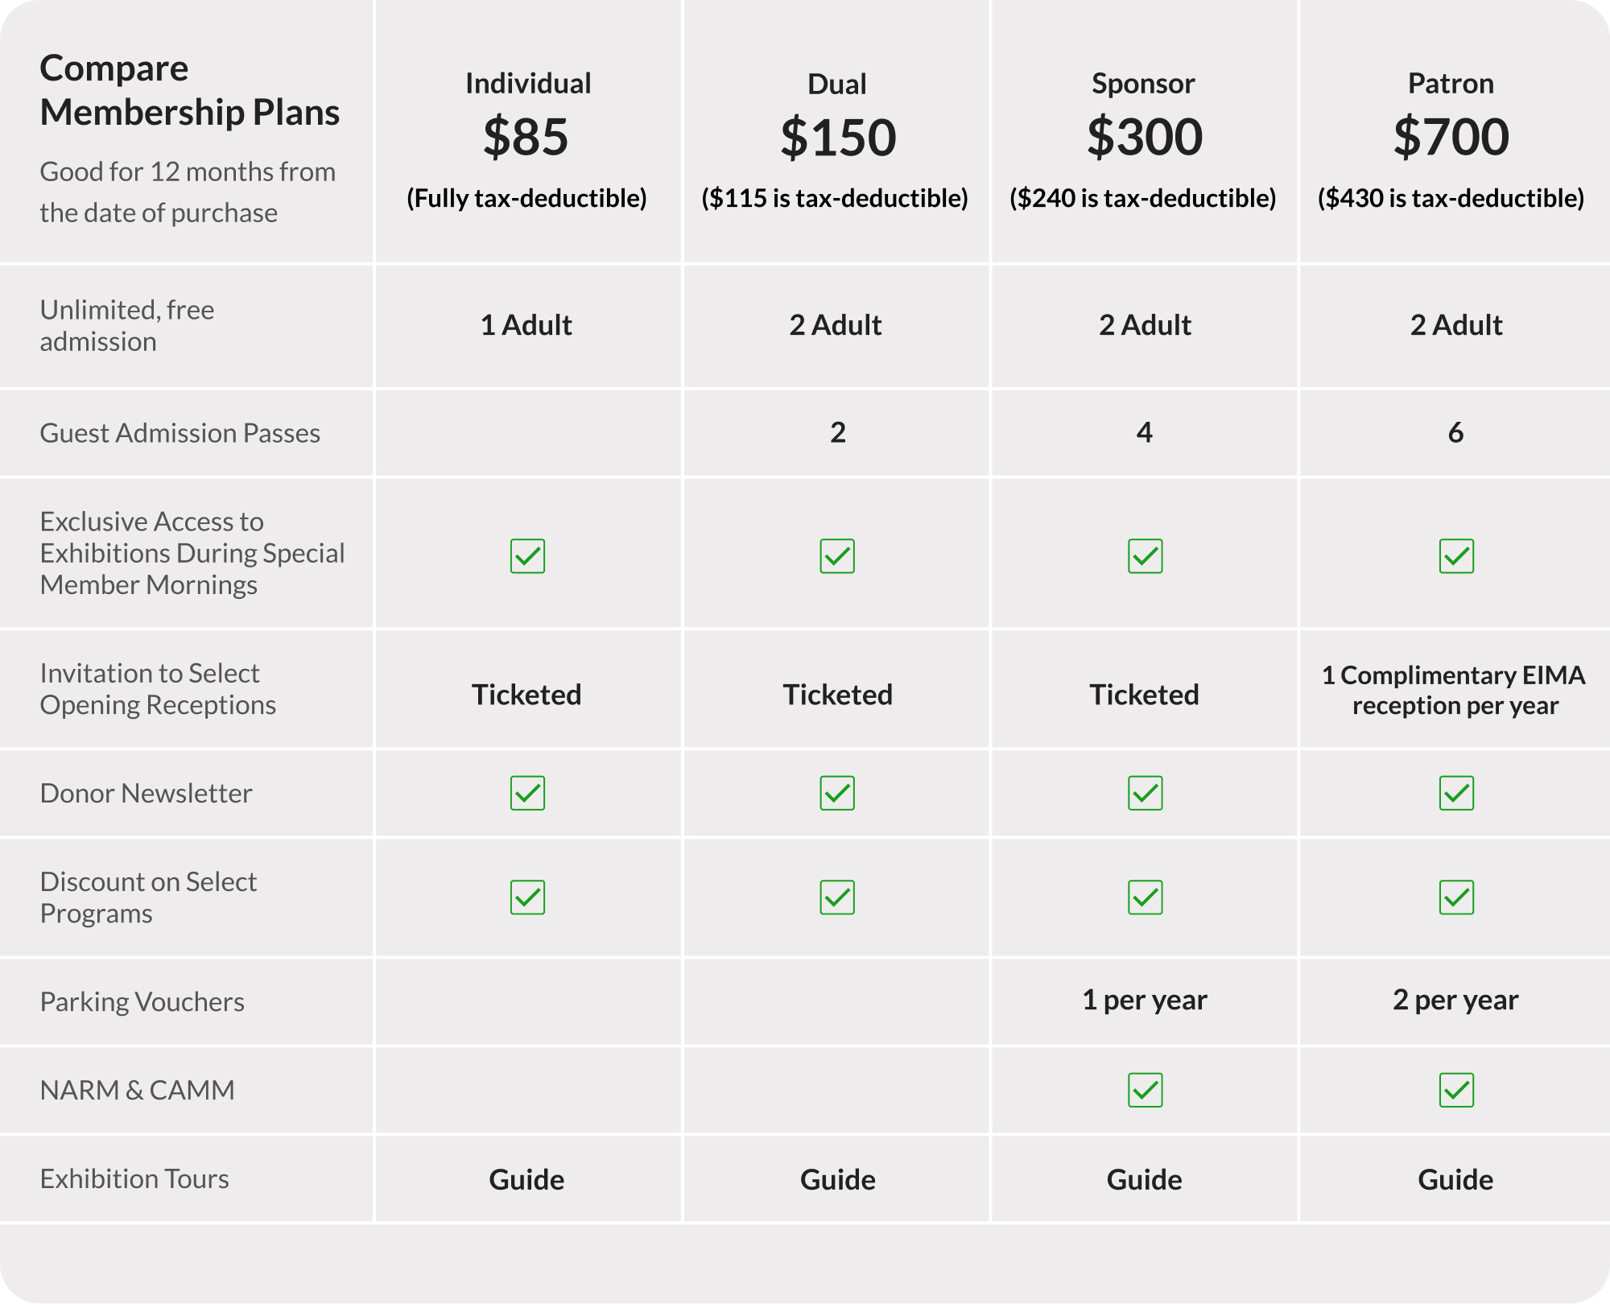Click Patron's Exclusive Access checkmark
The height and width of the screenshot is (1304, 1610).
(1456, 556)
